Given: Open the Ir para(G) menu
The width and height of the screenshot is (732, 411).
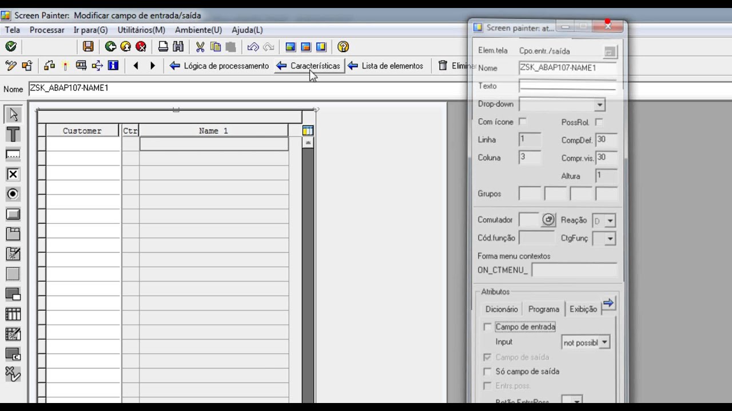Looking at the screenshot, I should point(90,30).
